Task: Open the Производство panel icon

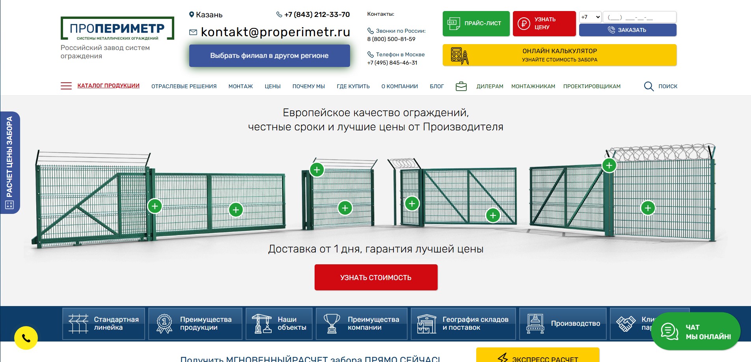Action: tap(535, 324)
